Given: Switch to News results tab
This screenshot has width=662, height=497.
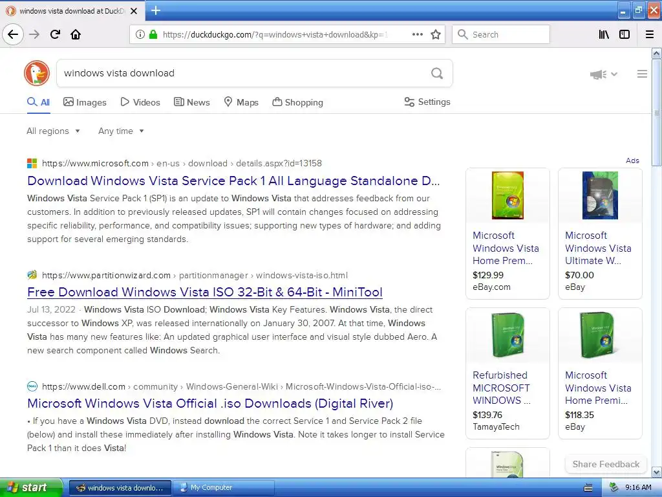Looking at the screenshot, I should click(x=191, y=102).
